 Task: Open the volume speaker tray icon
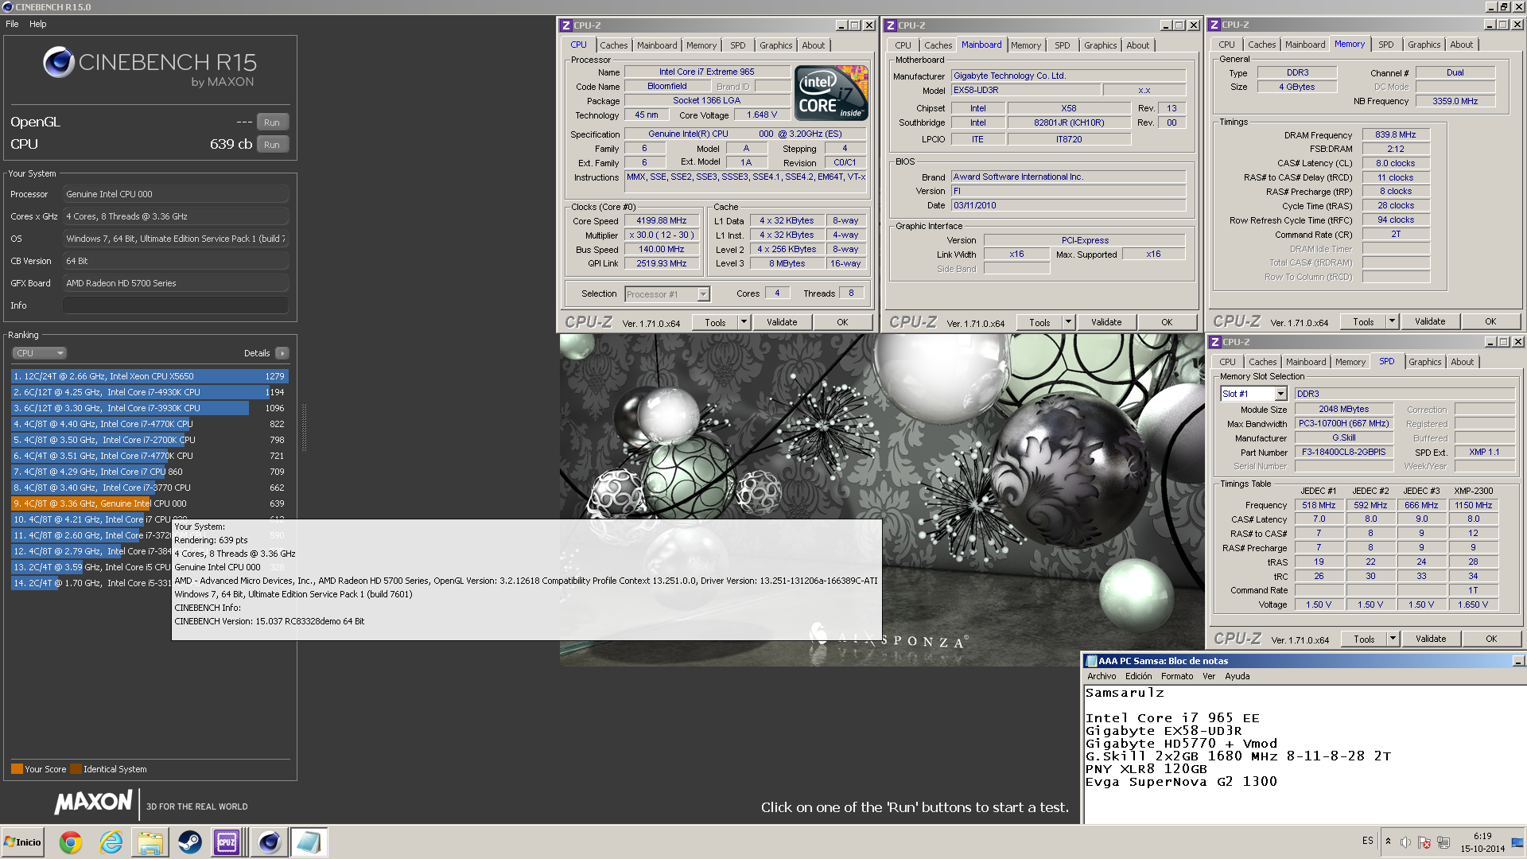point(1405,842)
